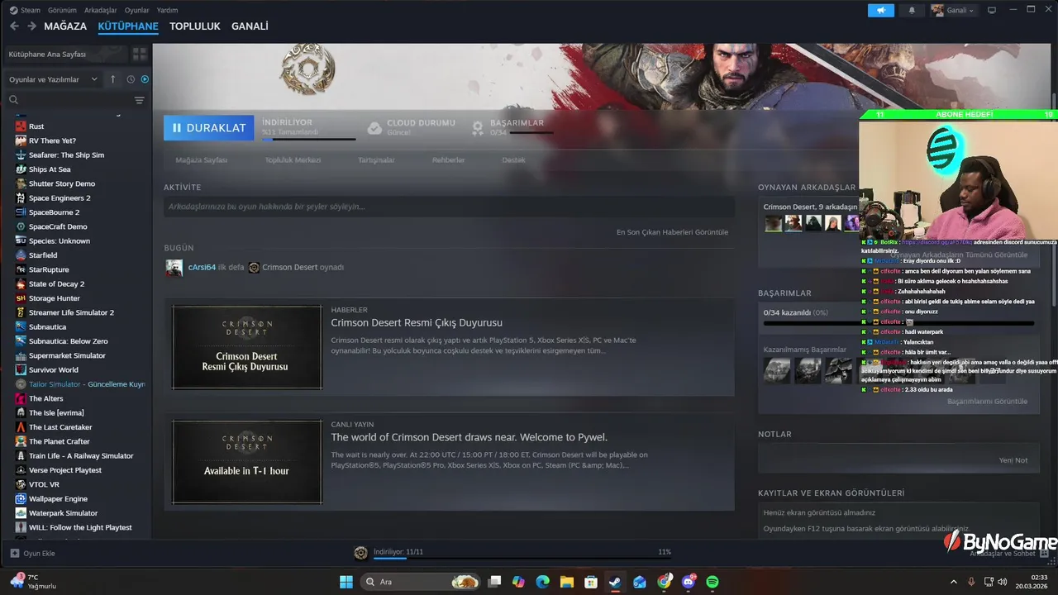The height and width of the screenshot is (595, 1058).
Task: Open the library collections grid view icon
Action: click(x=140, y=54)
